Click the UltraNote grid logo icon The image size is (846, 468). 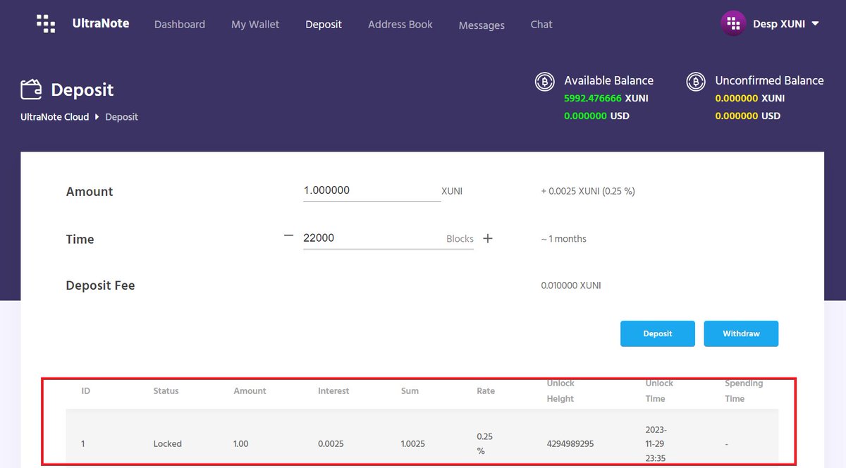point(45,23)
